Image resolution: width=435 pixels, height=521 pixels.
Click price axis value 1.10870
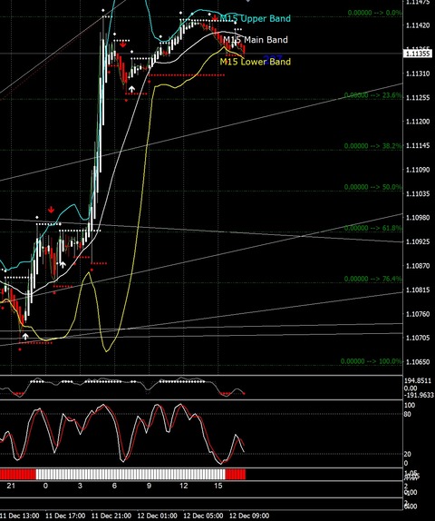click(418, 266)
